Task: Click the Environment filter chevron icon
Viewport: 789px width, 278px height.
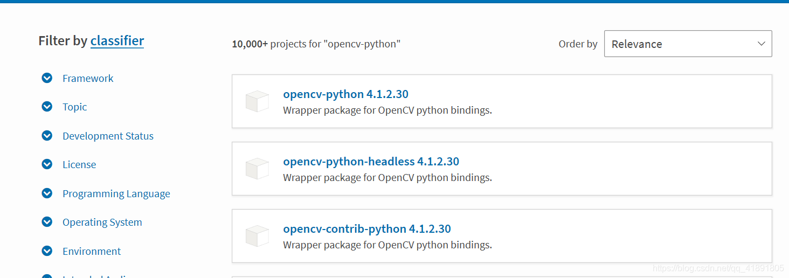Action: coord(47,251)
